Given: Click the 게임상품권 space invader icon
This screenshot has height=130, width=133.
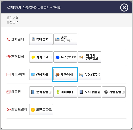Looking at the screenshot, I should coord(106,92).
